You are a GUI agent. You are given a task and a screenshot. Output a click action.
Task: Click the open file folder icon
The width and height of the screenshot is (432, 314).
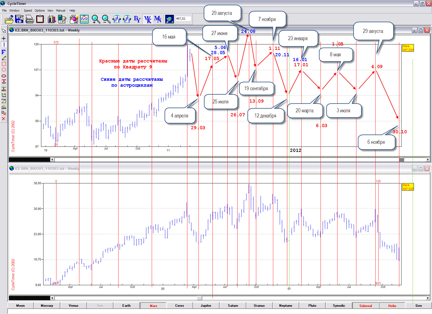(9, 19)
